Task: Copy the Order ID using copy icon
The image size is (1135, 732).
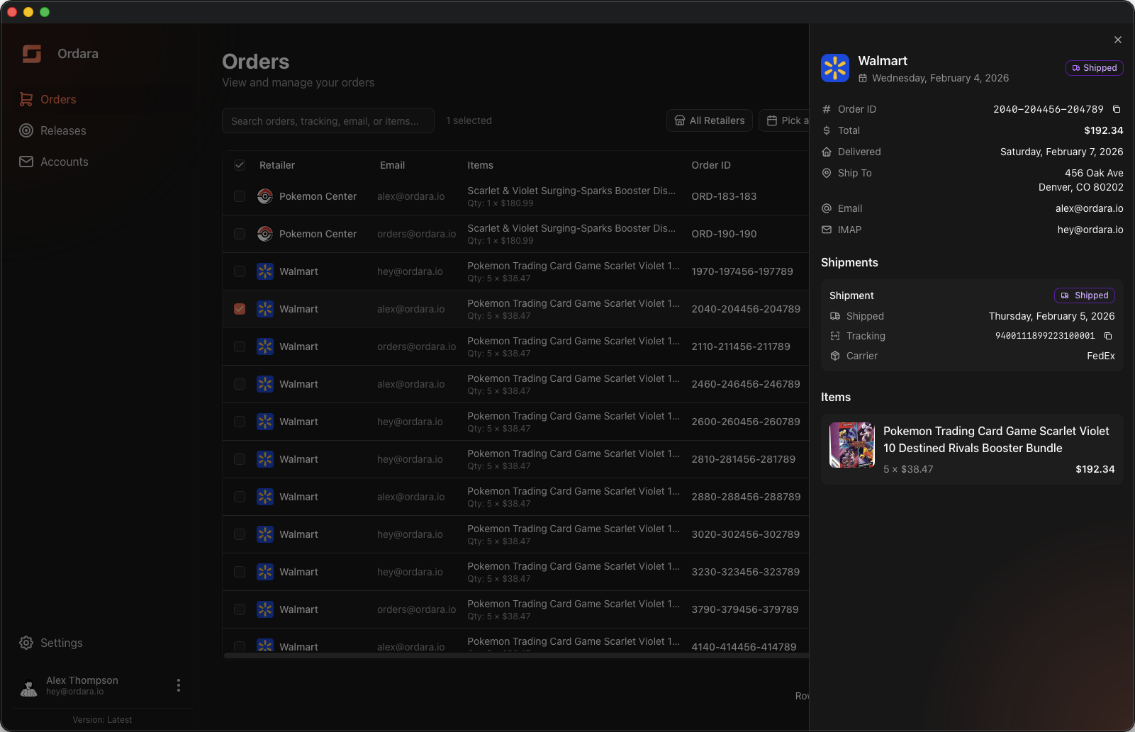Action: click(1117, 109)
